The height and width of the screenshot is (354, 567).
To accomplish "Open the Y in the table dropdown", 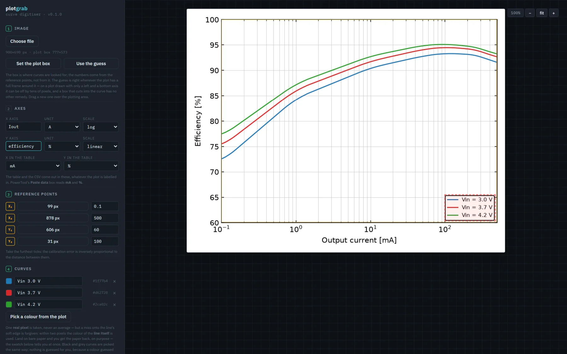I will (x=91, y=166).
